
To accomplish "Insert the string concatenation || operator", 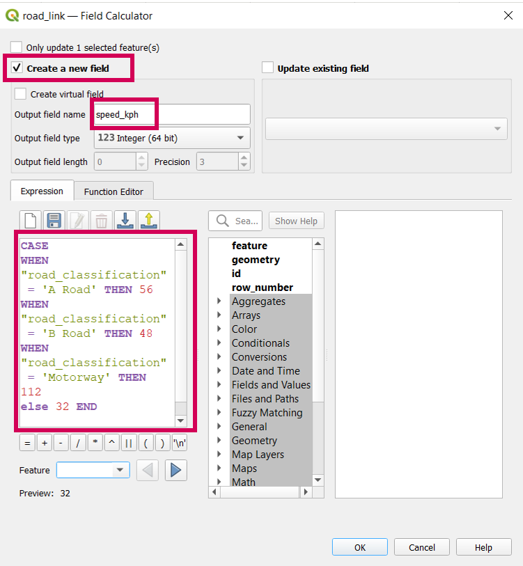I will [129, 443].
